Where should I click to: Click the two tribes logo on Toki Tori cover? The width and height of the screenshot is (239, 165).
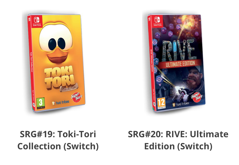(61, 103)
